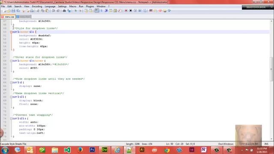This screenshot has height=154, width=274.
Task: Open the Plugins menu
Action: tap(90, 6)
